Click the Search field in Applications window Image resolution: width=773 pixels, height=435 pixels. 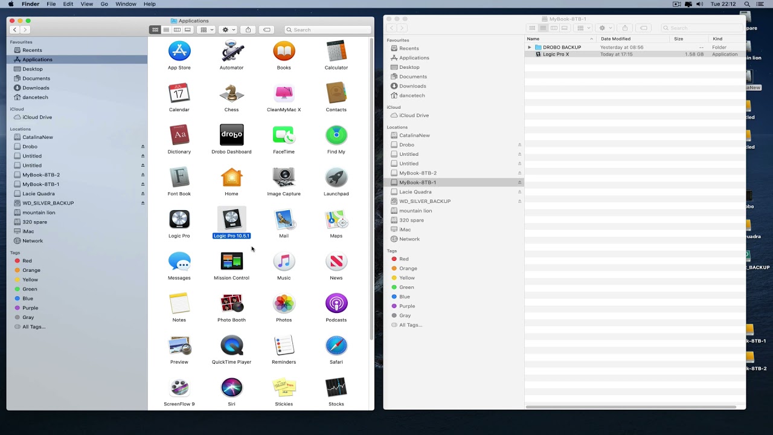(x=327, y=30)
